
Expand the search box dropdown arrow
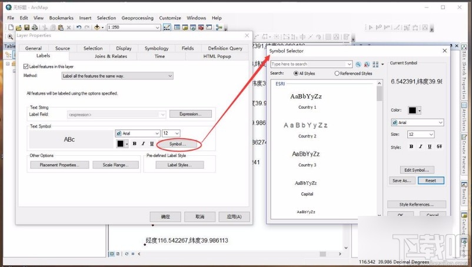pyautogui.click(x=349, y=64)
